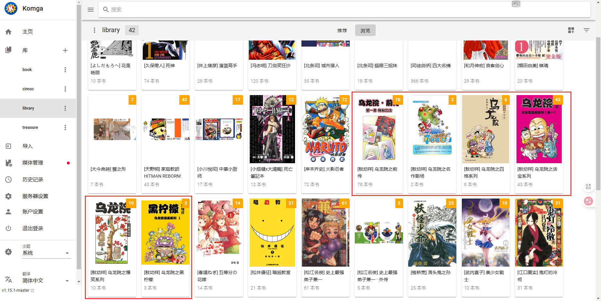Image resolution: width=601 pixels, height=301 pixels.
Task: Open the three-dot menu for treasure library
Action: (65, 128)
